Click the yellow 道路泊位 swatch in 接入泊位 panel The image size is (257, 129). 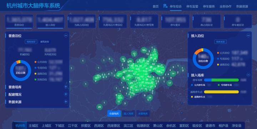tap(218, 65)
